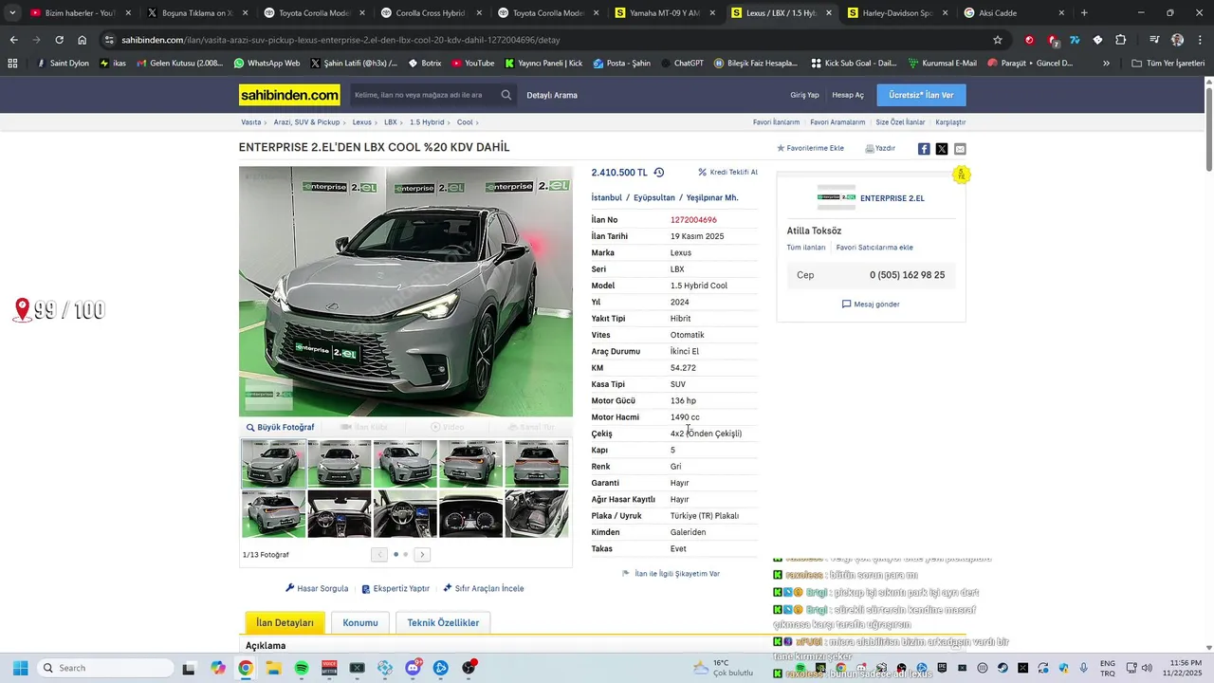Open tab search dropdown arrow
This screenshot has width=1214, height=683.
click(12, 13)
